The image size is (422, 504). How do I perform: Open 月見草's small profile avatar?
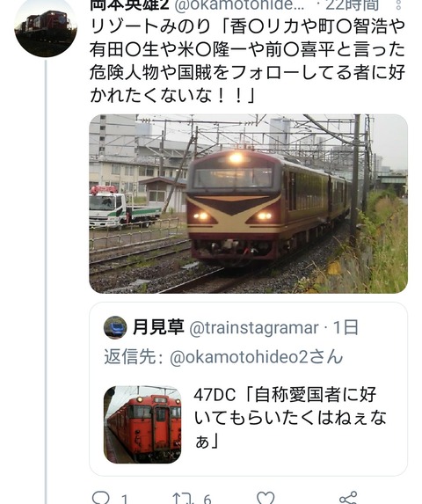coord(115,327)
